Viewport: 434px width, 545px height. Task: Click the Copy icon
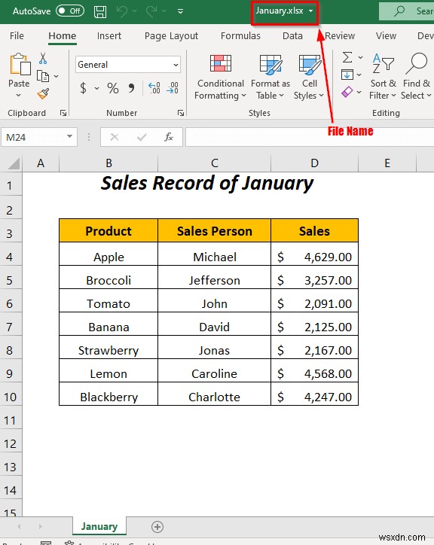[x=43, y=76]
